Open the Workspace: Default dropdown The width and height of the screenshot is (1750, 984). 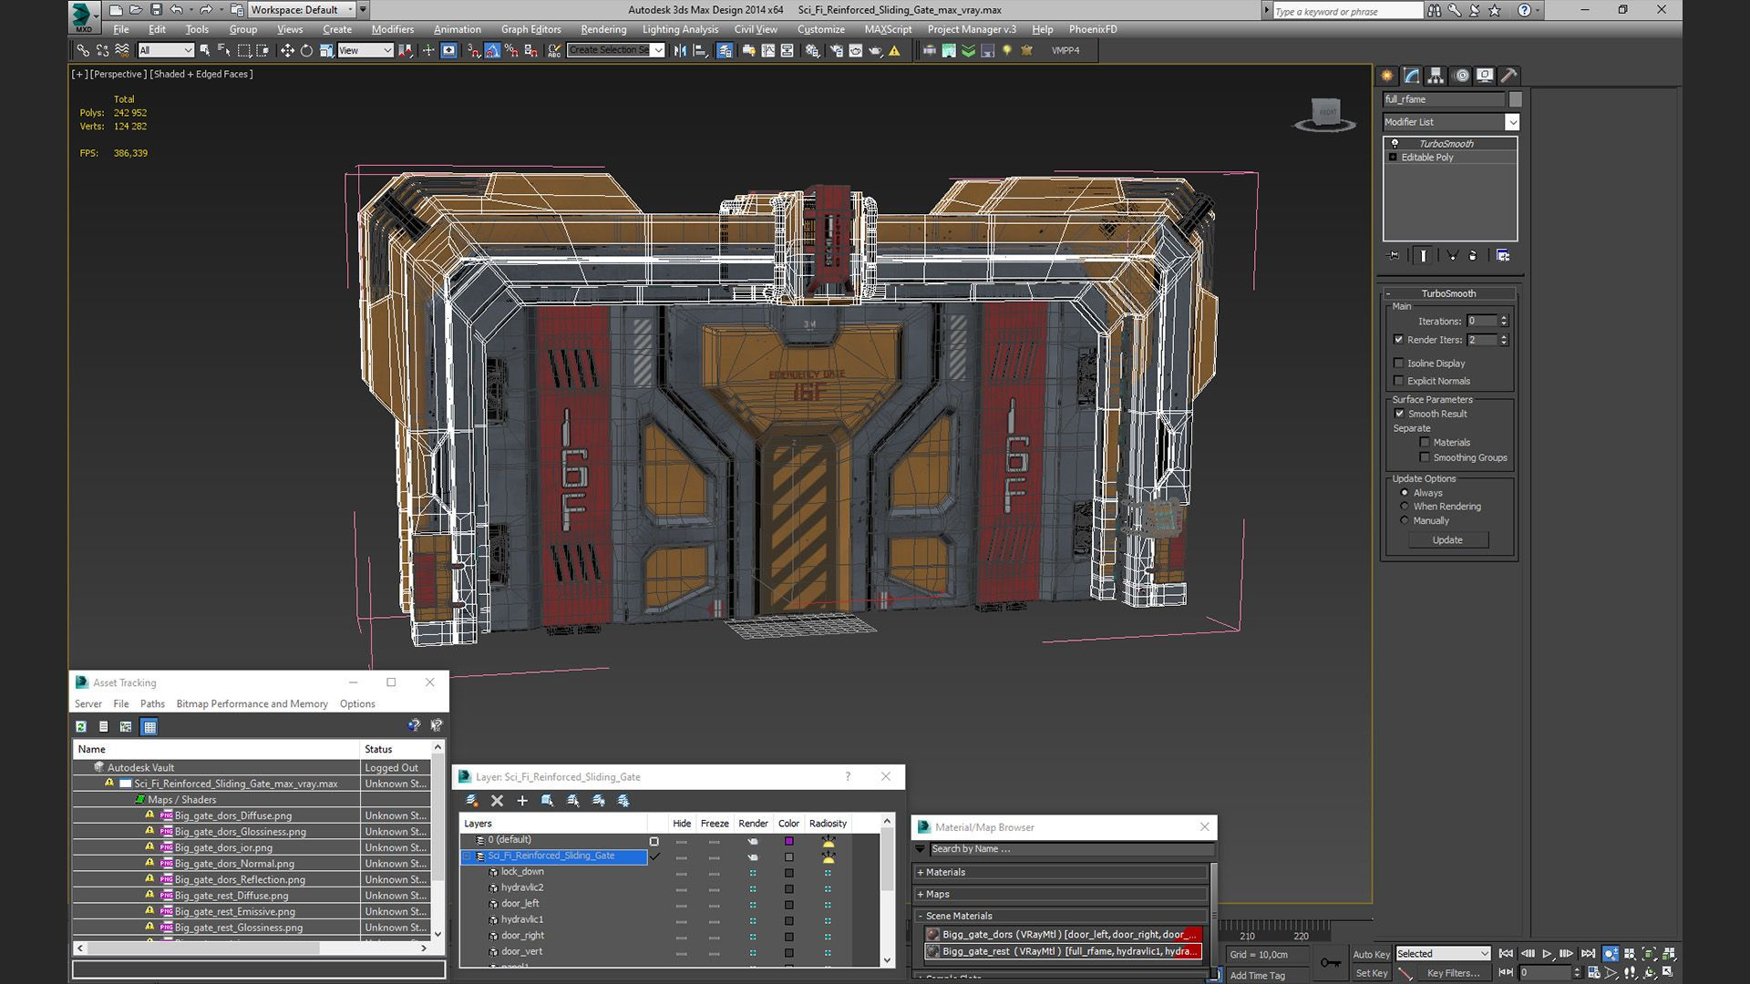[x=303, y=10]
